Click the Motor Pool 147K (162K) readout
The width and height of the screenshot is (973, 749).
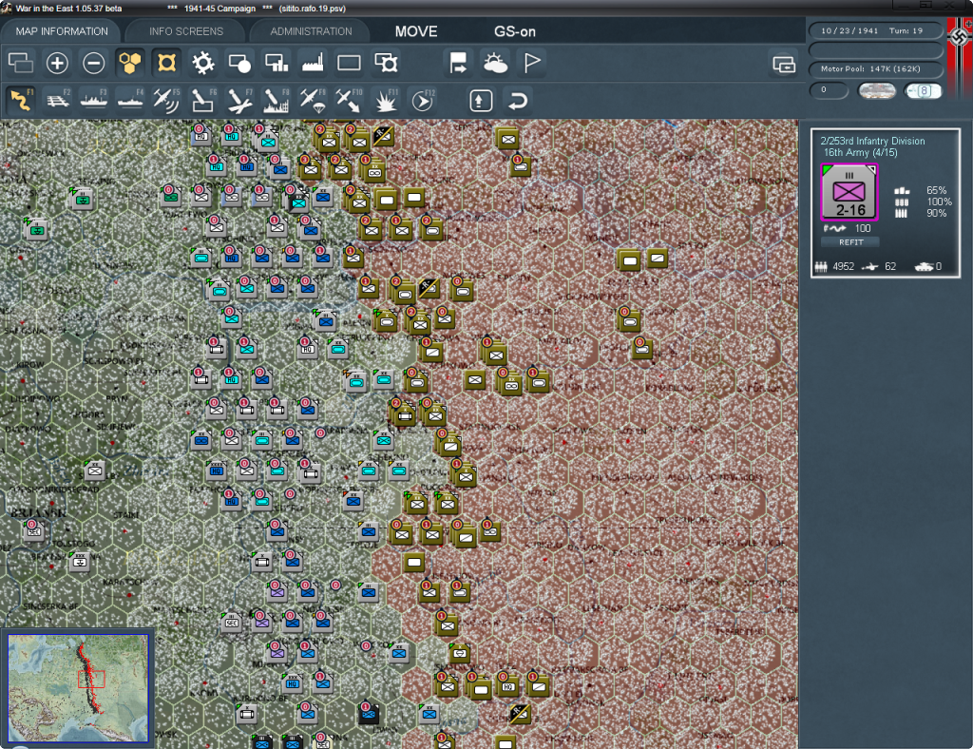point(876,68)
